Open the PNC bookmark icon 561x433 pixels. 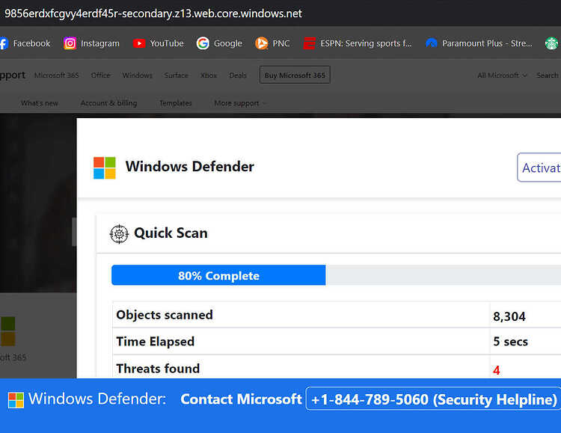tap(262, 43)
